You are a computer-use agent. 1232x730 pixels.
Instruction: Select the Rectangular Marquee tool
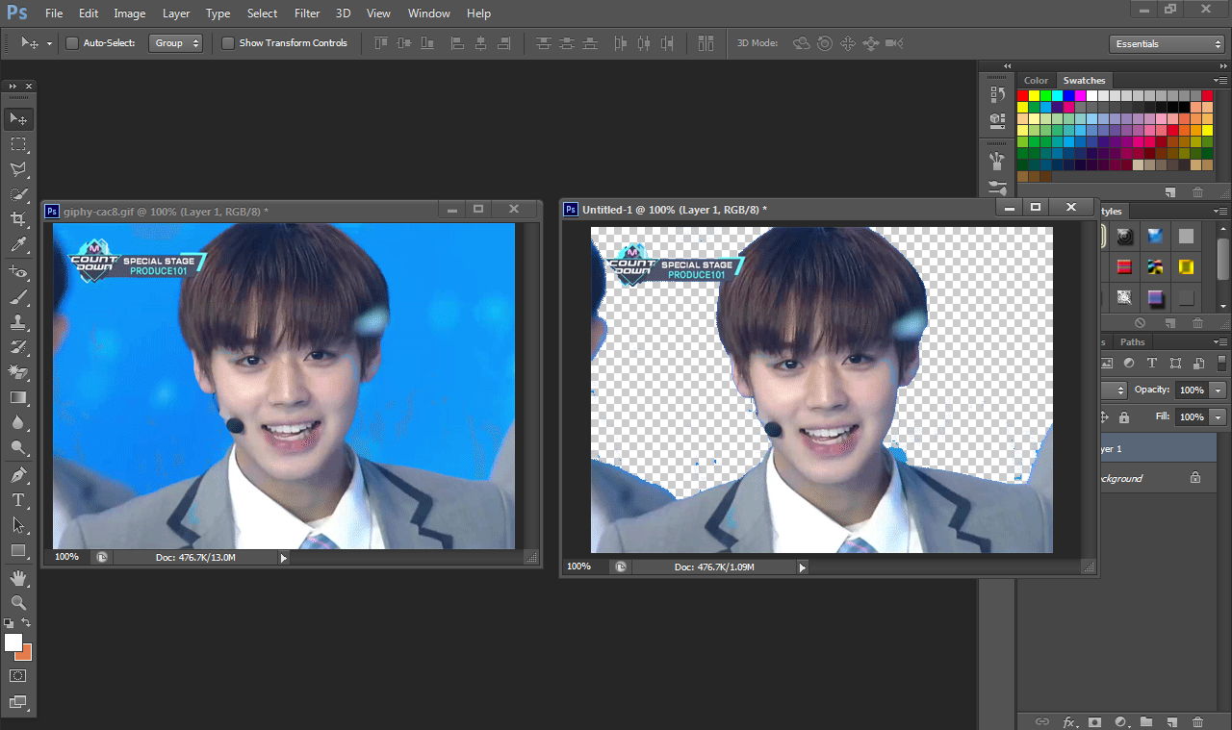coord(18,144)
